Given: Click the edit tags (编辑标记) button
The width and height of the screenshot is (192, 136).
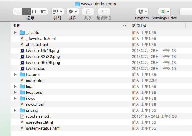Looking at the screenshot, I should click(104, 12).
